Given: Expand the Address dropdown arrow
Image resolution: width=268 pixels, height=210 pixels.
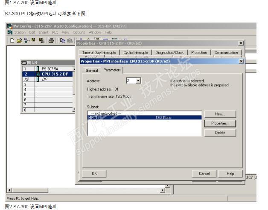Looking at the screenshot, I should (138, 81).
